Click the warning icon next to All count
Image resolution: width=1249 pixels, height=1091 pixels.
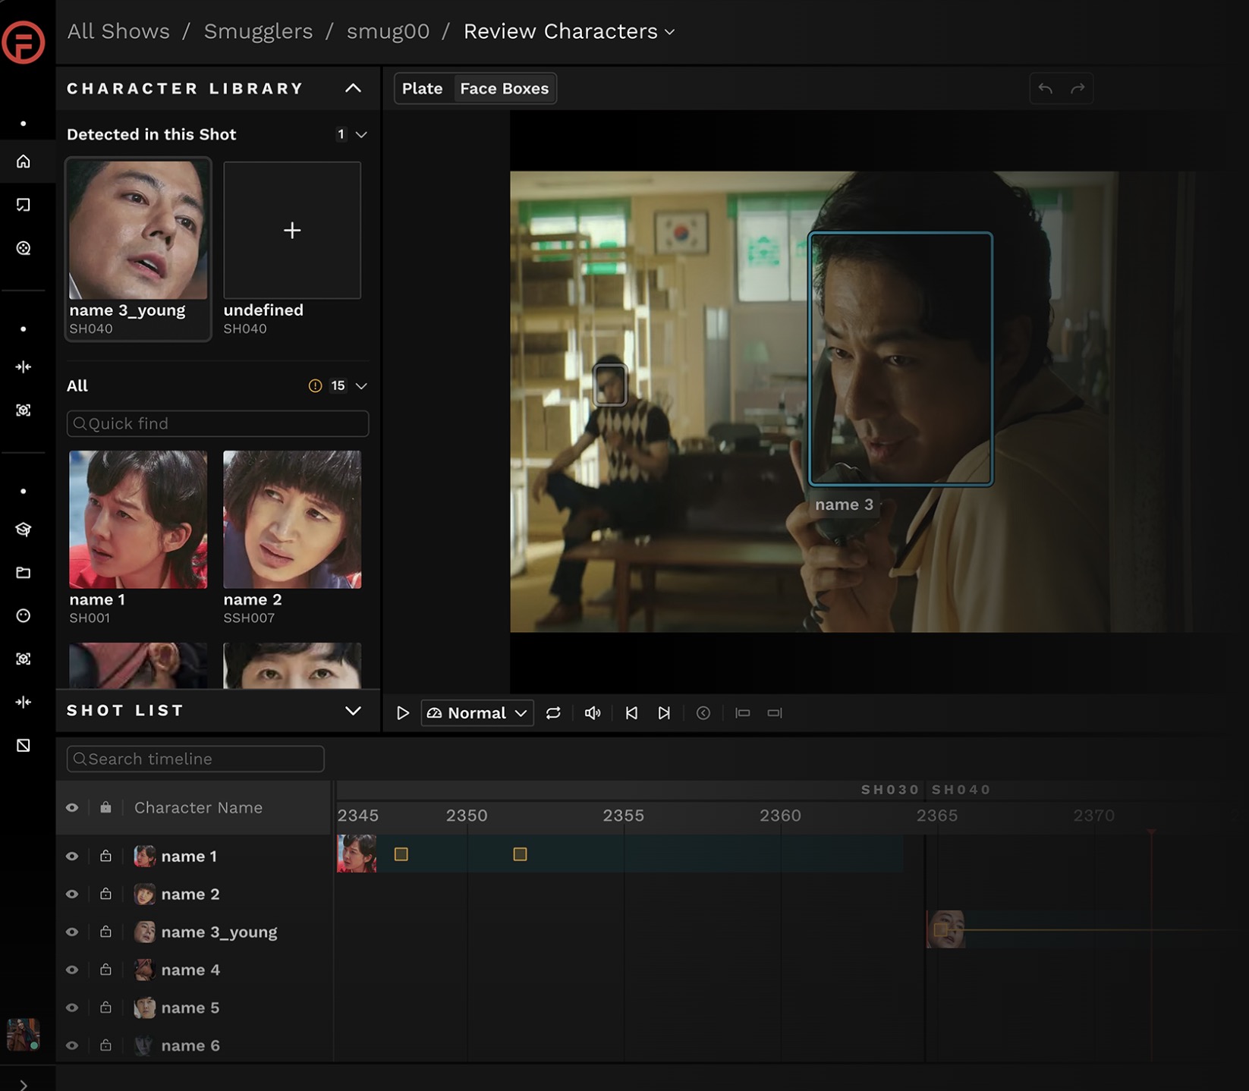315,386
